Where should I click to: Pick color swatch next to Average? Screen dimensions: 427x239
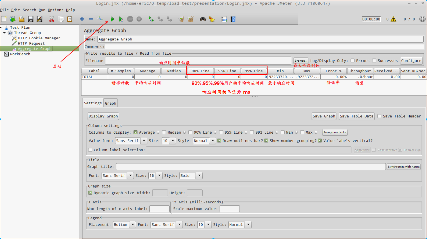pos(158,132)
